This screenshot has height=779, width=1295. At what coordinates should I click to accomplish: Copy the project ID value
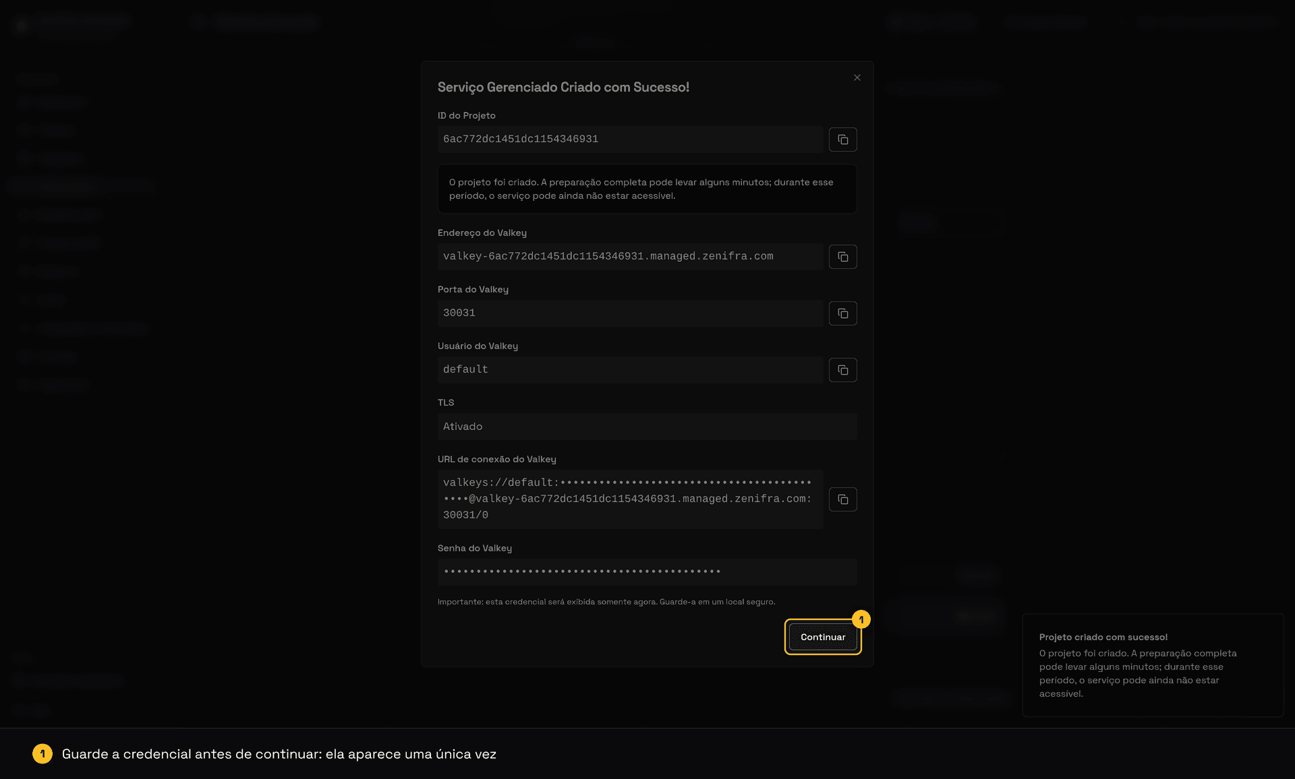point(842,139)
